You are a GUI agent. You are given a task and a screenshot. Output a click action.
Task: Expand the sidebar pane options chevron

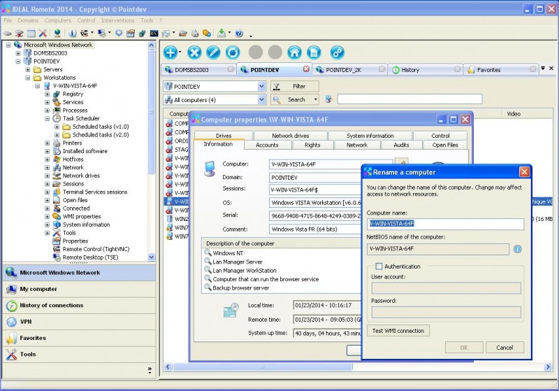coord(150,370)
